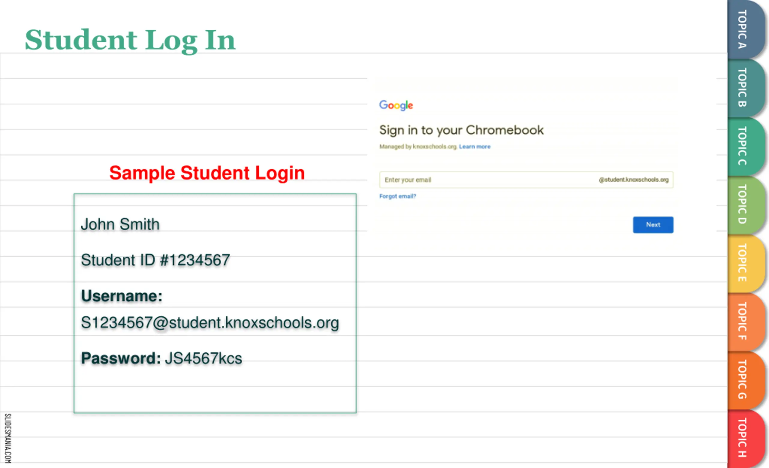Select the Sample Student Login heading

(x=207, y=173)
